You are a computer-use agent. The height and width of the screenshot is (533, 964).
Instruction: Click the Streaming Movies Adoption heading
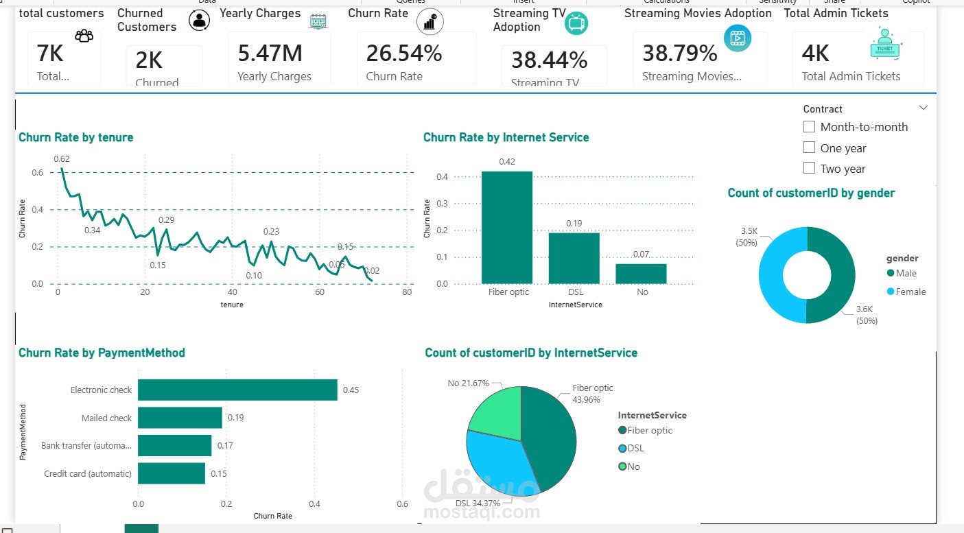pos(698,13)
